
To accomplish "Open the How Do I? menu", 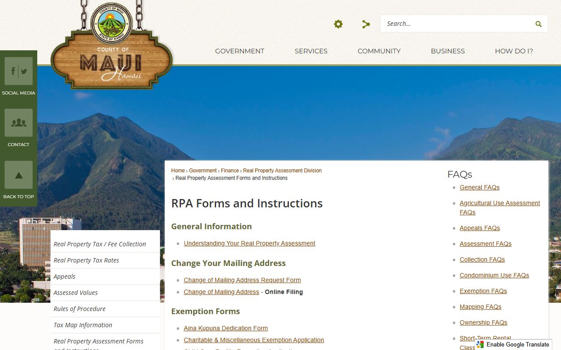I will (514, 51).
